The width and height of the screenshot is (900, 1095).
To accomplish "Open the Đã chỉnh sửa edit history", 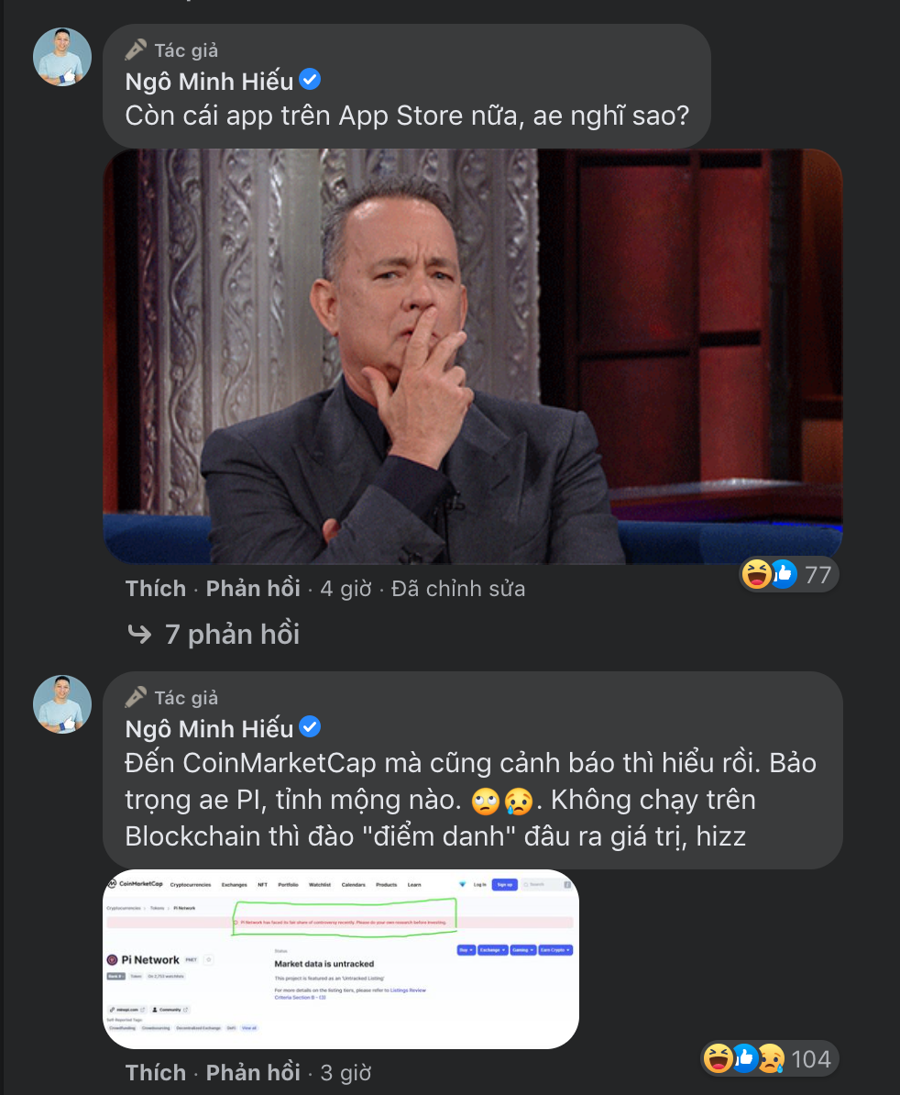I will (458, 589).
